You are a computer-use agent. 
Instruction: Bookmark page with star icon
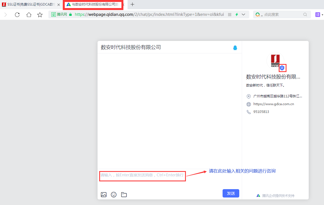pos(40,15)
